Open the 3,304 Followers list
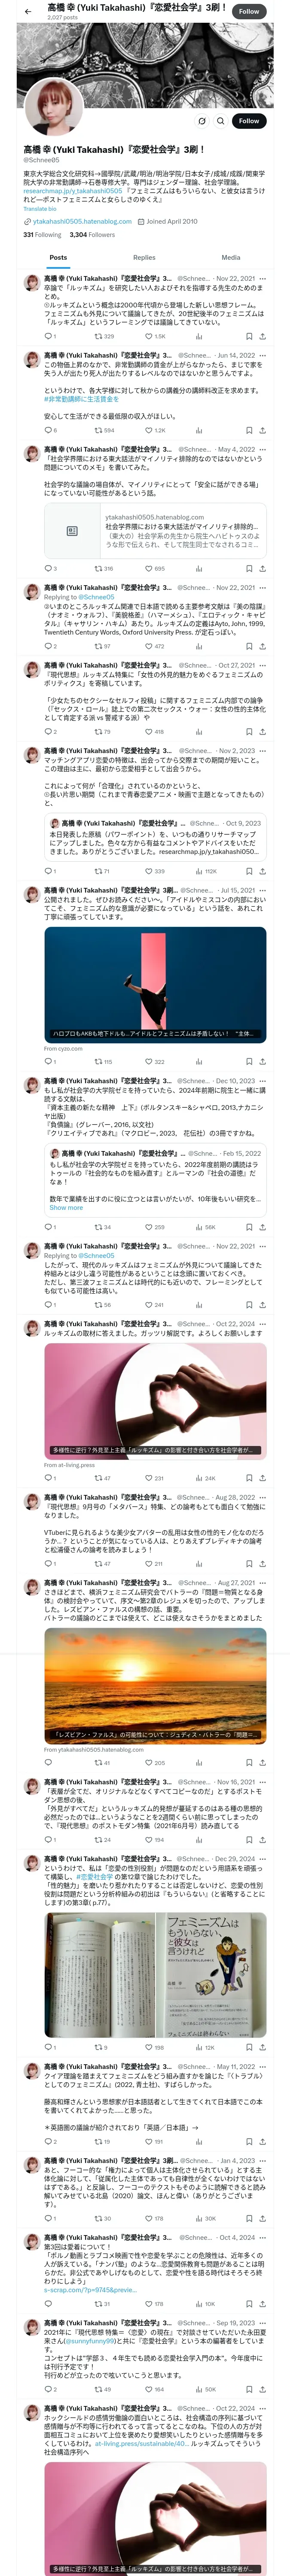The height and width of the screenshot is (2576, 290). [92, 235]
